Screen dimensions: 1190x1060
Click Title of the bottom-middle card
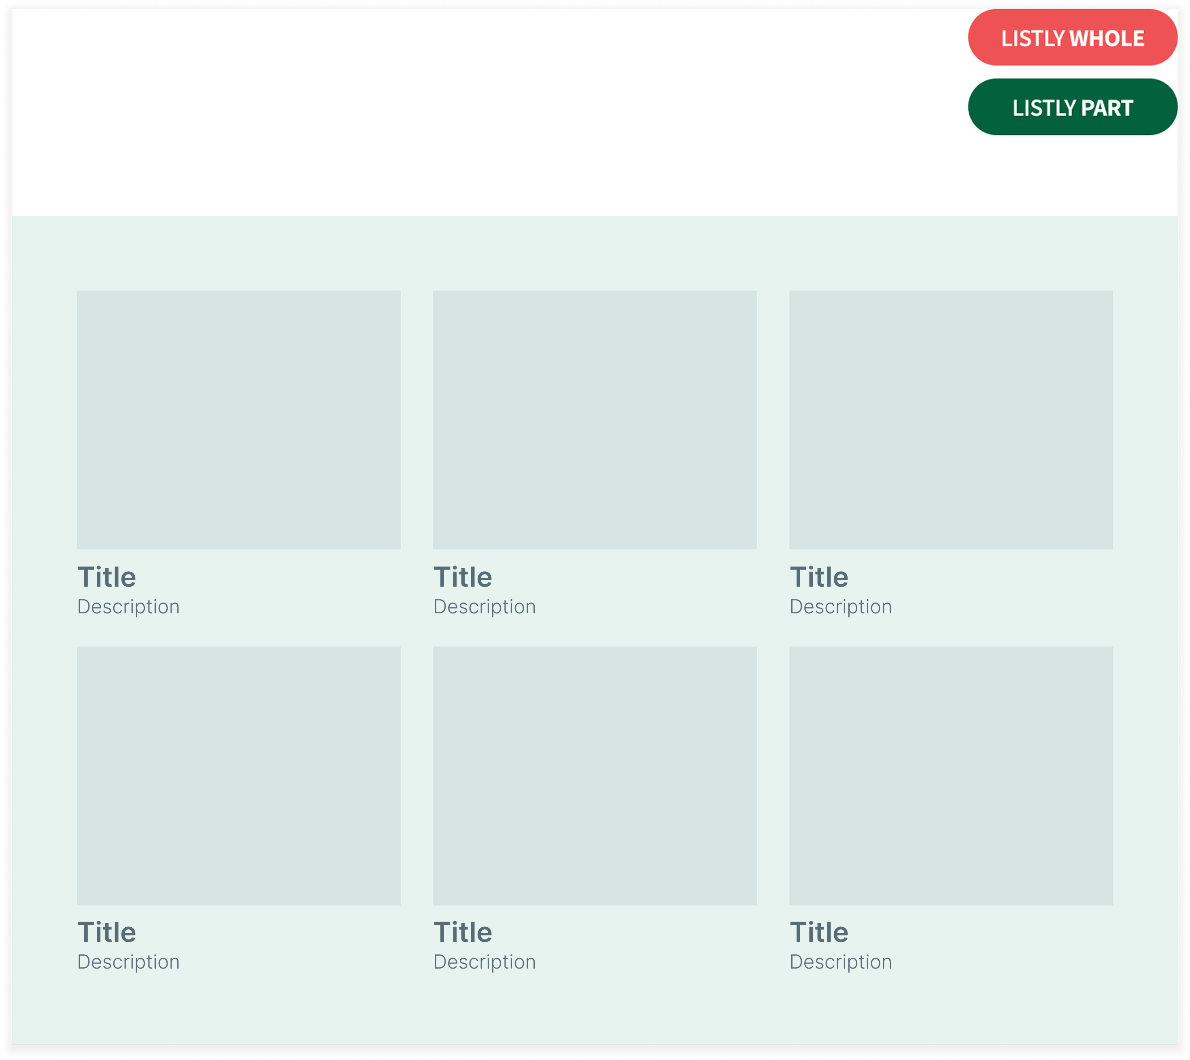(x=463, y=933)
